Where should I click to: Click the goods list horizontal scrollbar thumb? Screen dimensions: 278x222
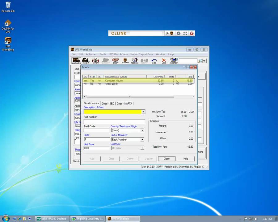click(130, 97)
